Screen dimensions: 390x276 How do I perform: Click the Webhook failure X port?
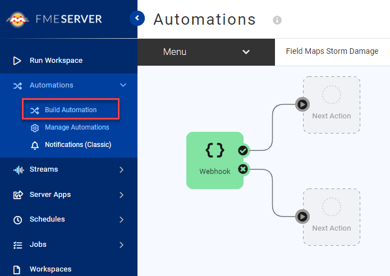[x=243, y=169]
